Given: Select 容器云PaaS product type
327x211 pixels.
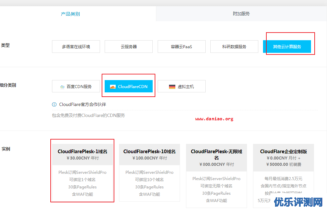Looking at the screenshot, I should [x=181, y=47].
